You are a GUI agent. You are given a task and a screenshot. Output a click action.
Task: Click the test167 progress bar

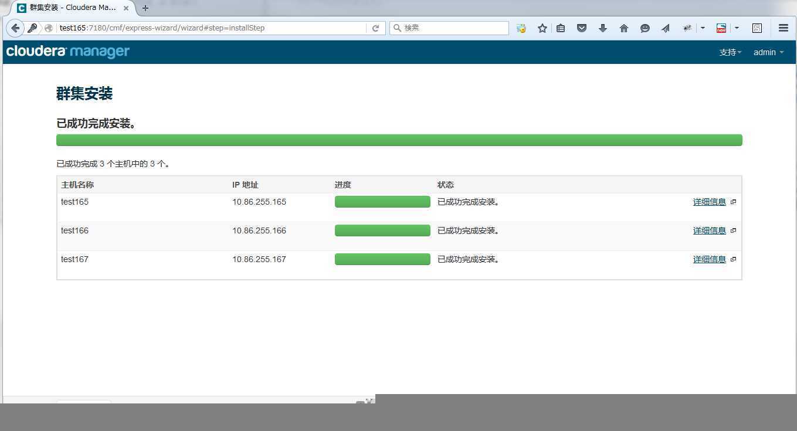tap(382, 259)
